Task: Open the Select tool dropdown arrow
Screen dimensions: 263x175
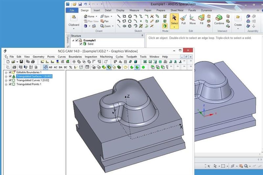Action: coord(174,27)
